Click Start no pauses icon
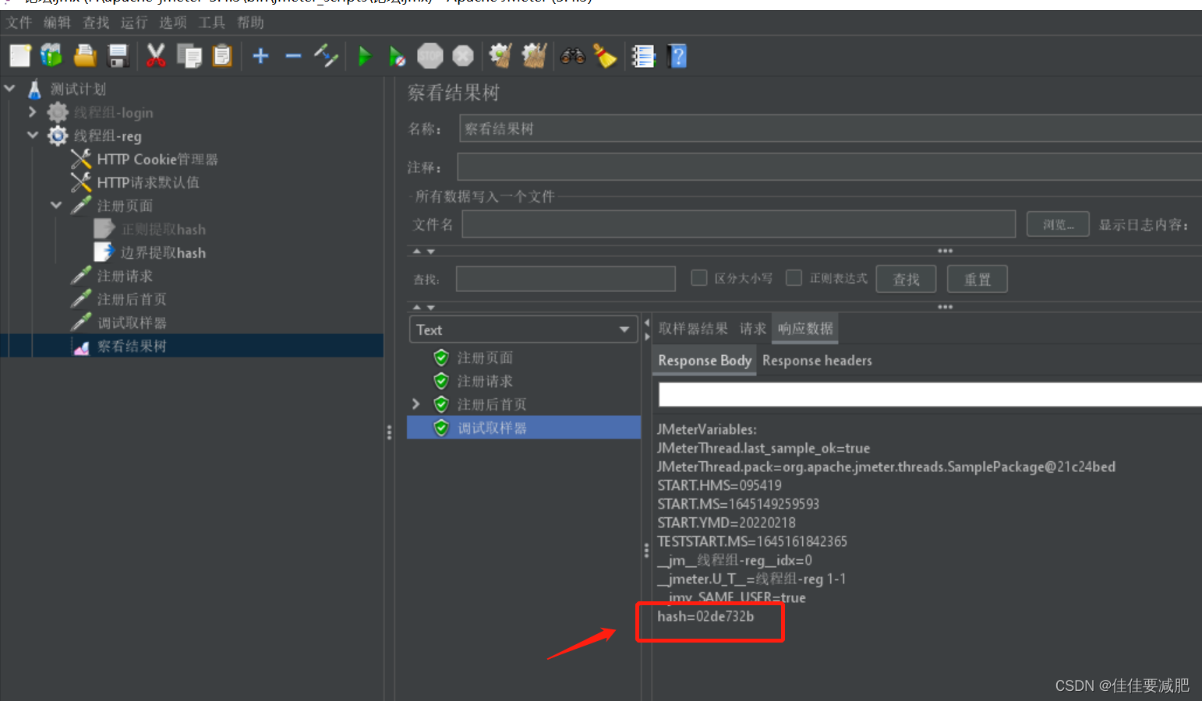 (x=397, y=56)
